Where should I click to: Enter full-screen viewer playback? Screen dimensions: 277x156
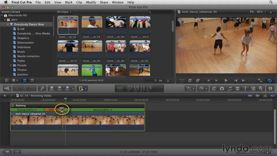260,81
